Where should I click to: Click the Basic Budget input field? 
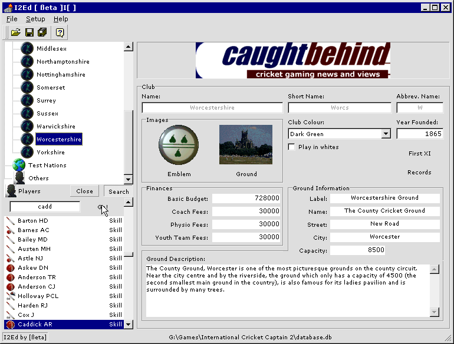coord(246,199)
